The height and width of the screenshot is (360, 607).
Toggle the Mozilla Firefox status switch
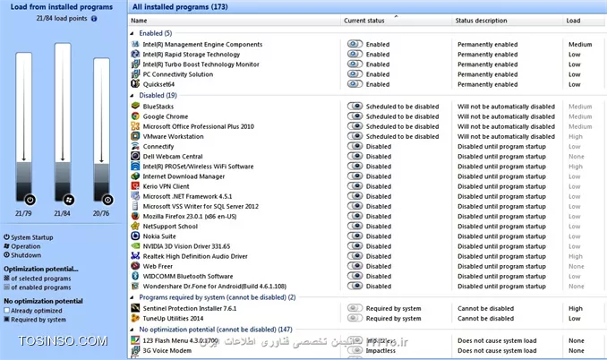[x=355, y=216]
